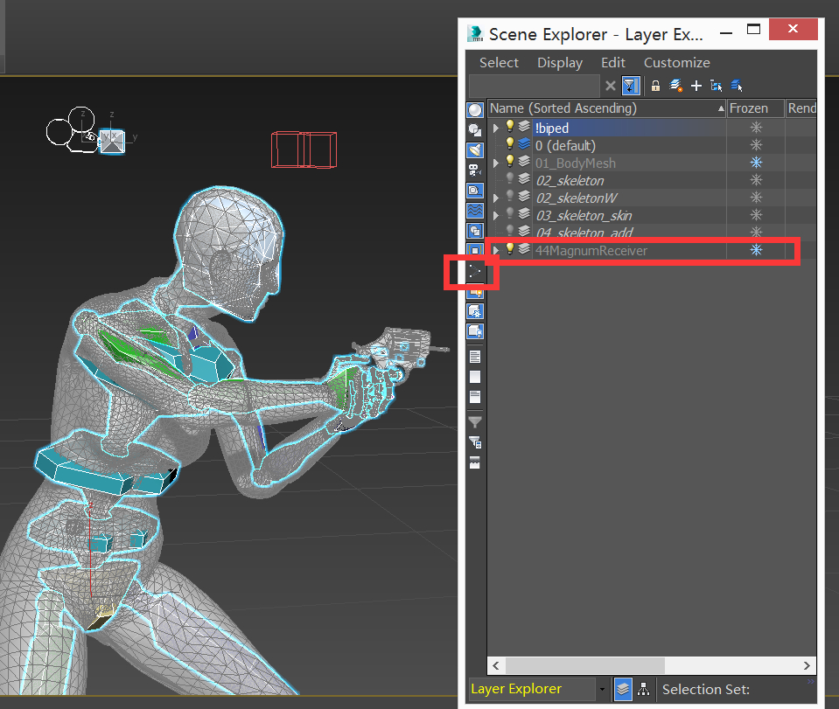The height and width of the screenshot is (709, 839).
Task: Click the grey funnel filter icon
Action: 474,422
